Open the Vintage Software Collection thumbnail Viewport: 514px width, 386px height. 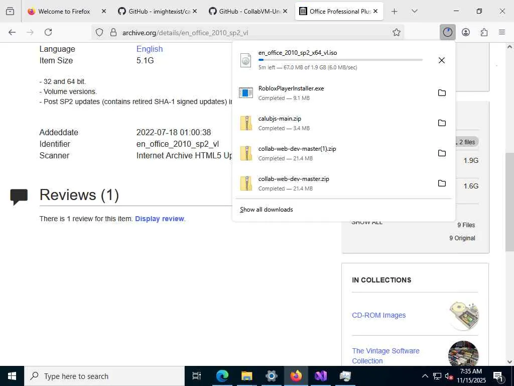(x=463, y=353)
